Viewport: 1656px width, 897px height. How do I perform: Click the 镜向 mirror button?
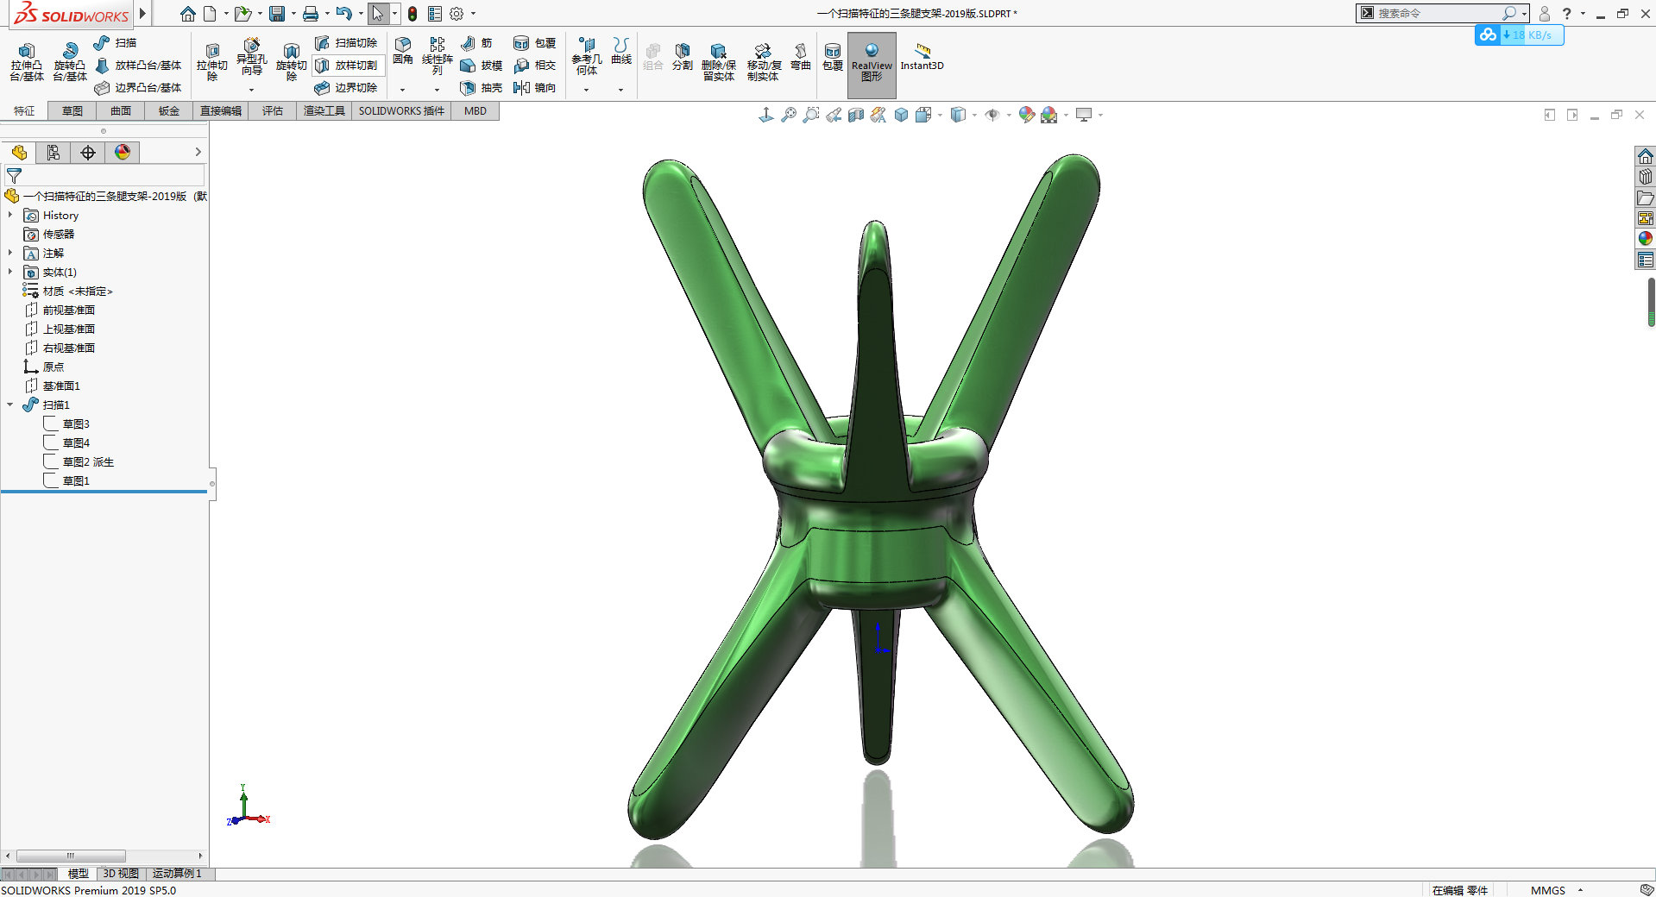(x=535, y=87)
